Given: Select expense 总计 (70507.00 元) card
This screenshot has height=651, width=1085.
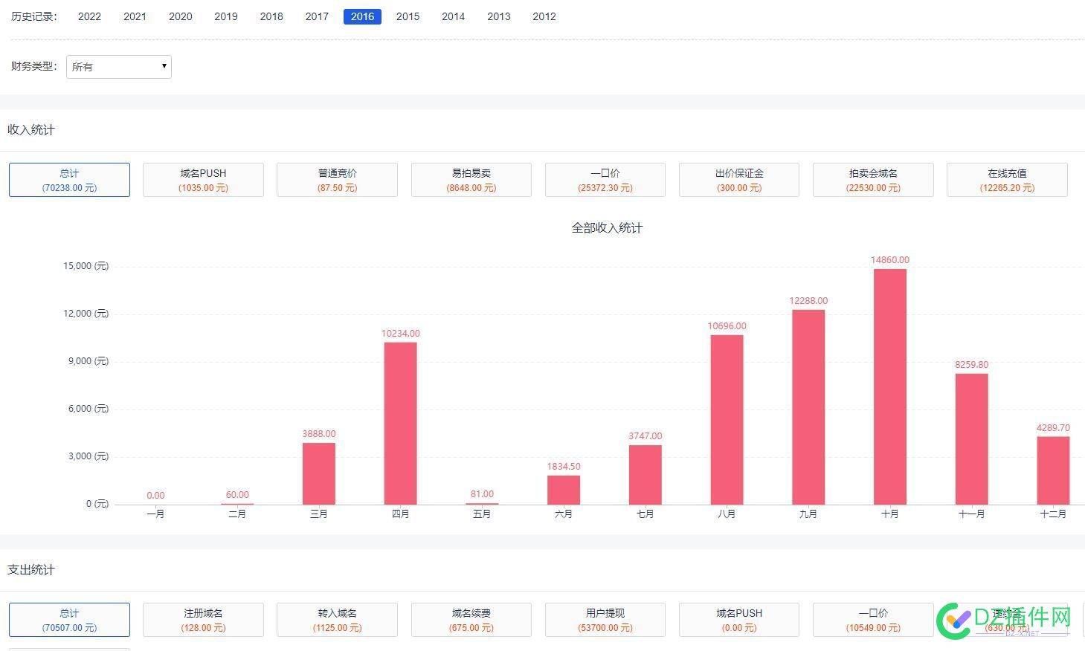Looking at the screenshot, I should [69, 620].
